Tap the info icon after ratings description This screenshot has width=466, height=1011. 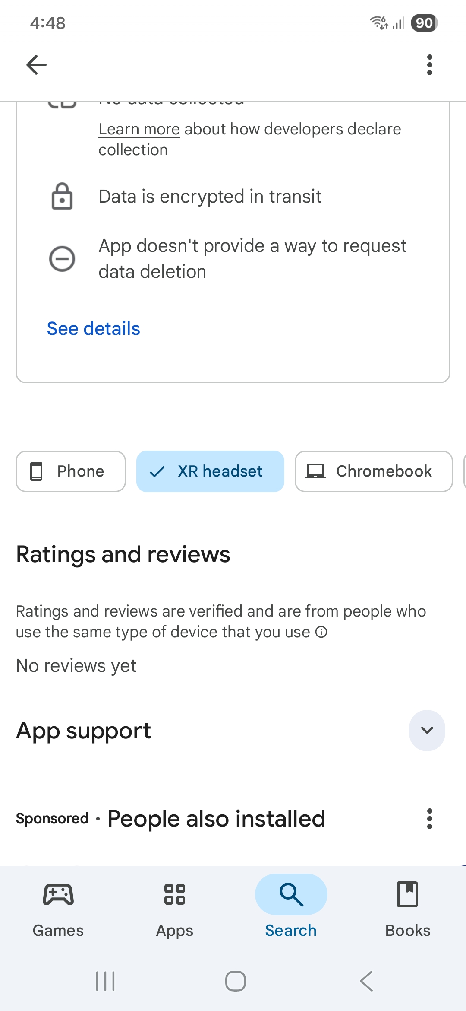321,632
